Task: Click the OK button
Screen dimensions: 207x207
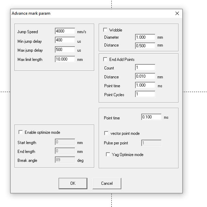Action: pos(73,183)
